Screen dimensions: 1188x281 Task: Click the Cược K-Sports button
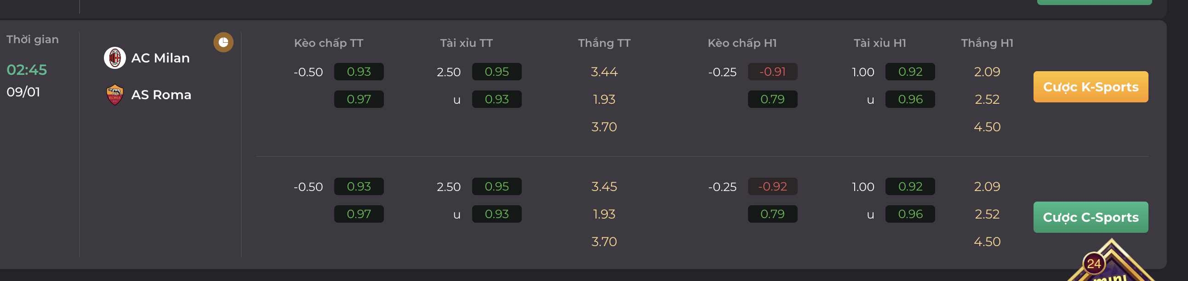tap(1091, 87)
